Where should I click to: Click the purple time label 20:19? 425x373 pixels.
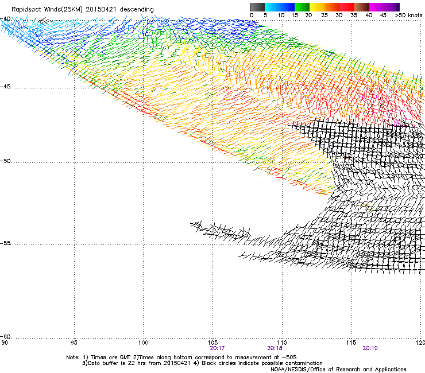pos(370,348)
